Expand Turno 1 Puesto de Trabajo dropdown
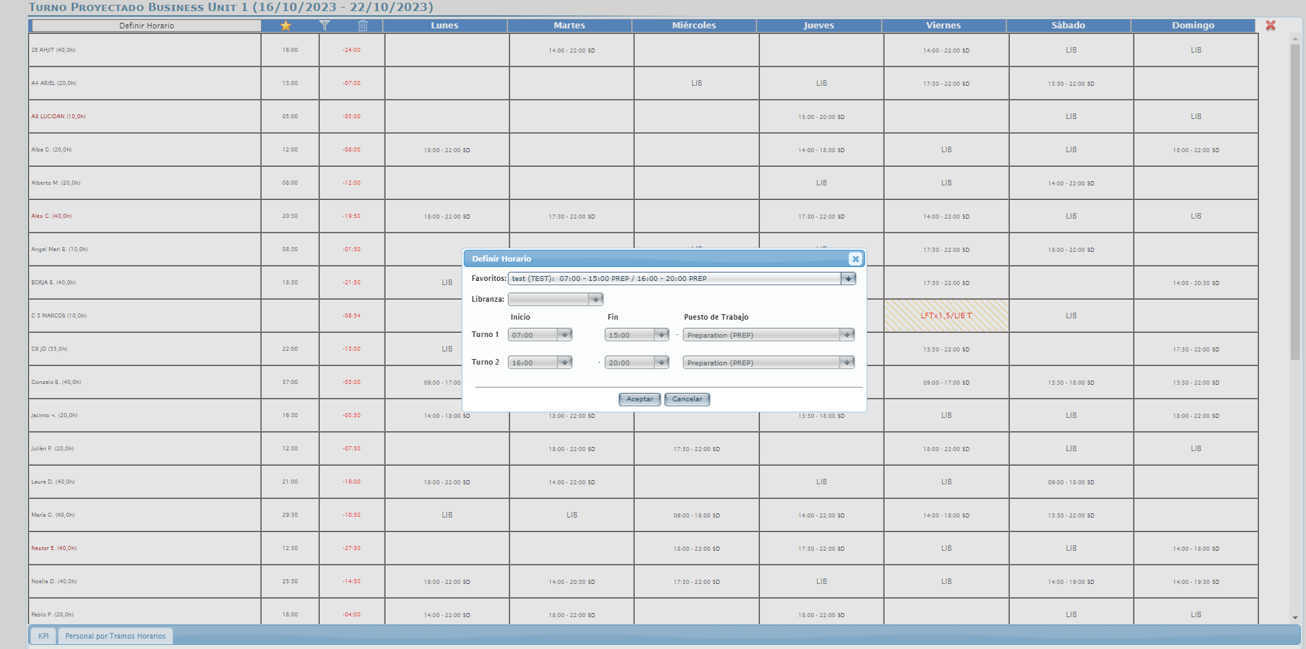The image size is (1306, 649). pos(846,335)
